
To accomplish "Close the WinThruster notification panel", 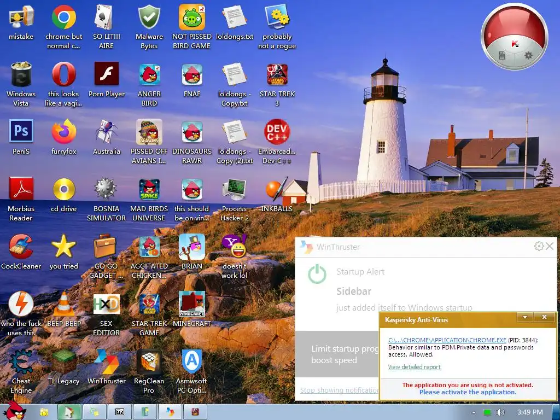I will (x=550, y=246).
